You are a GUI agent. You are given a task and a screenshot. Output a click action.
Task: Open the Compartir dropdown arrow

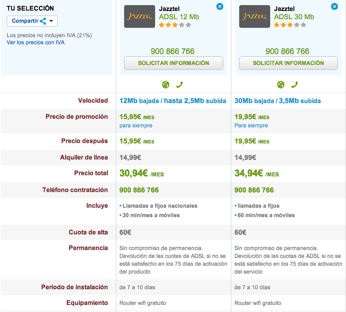[x=51, y=21]
